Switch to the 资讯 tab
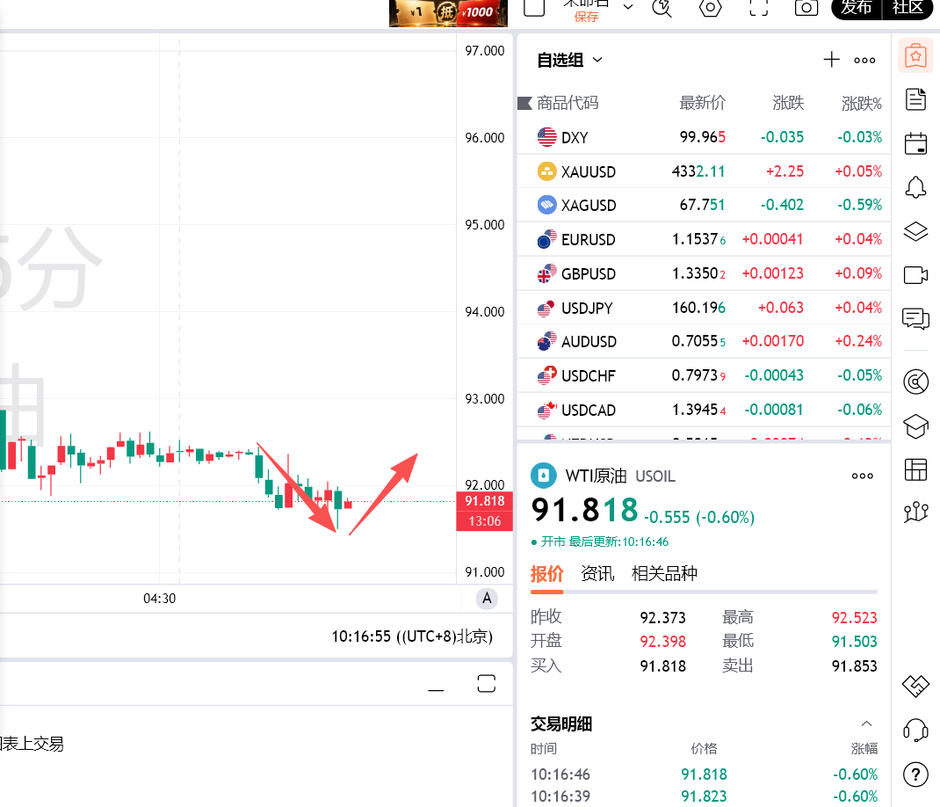The height and width of the screenshot is (807, 940). tap(597, 573)
